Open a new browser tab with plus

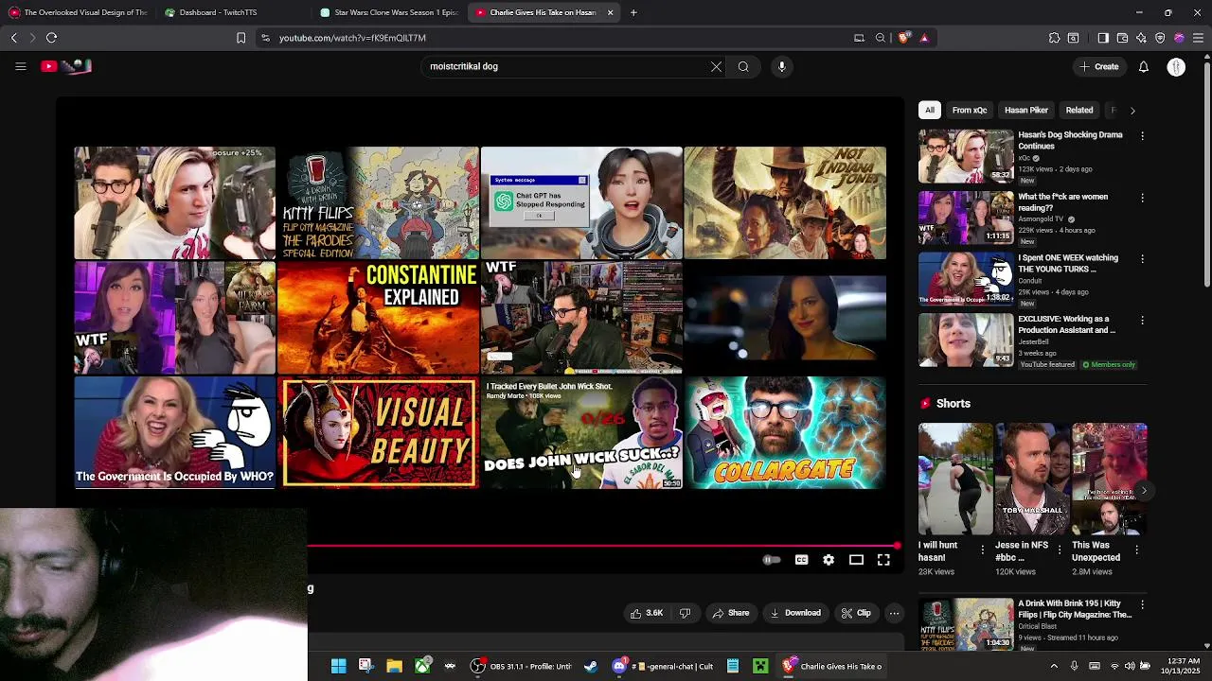633,12
